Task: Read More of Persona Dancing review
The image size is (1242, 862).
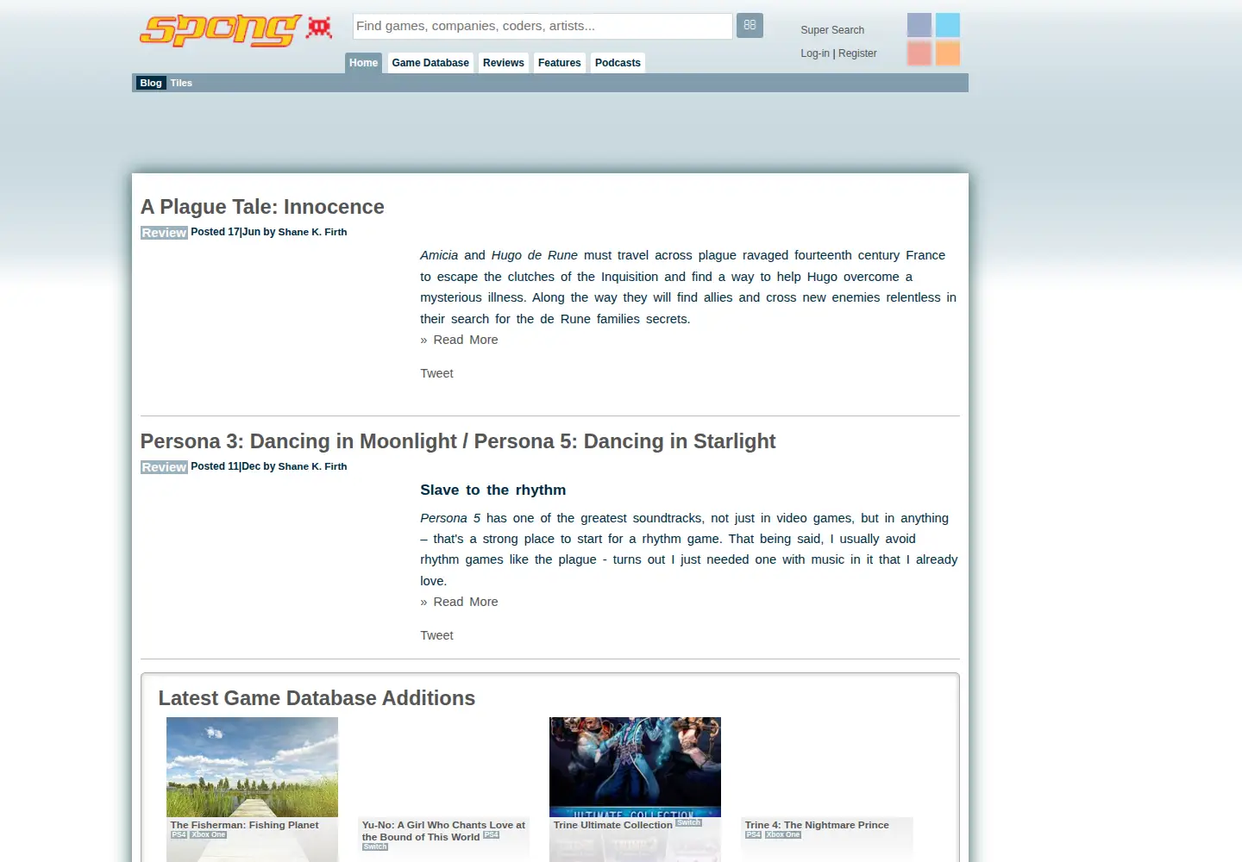Action: (466, 602)
